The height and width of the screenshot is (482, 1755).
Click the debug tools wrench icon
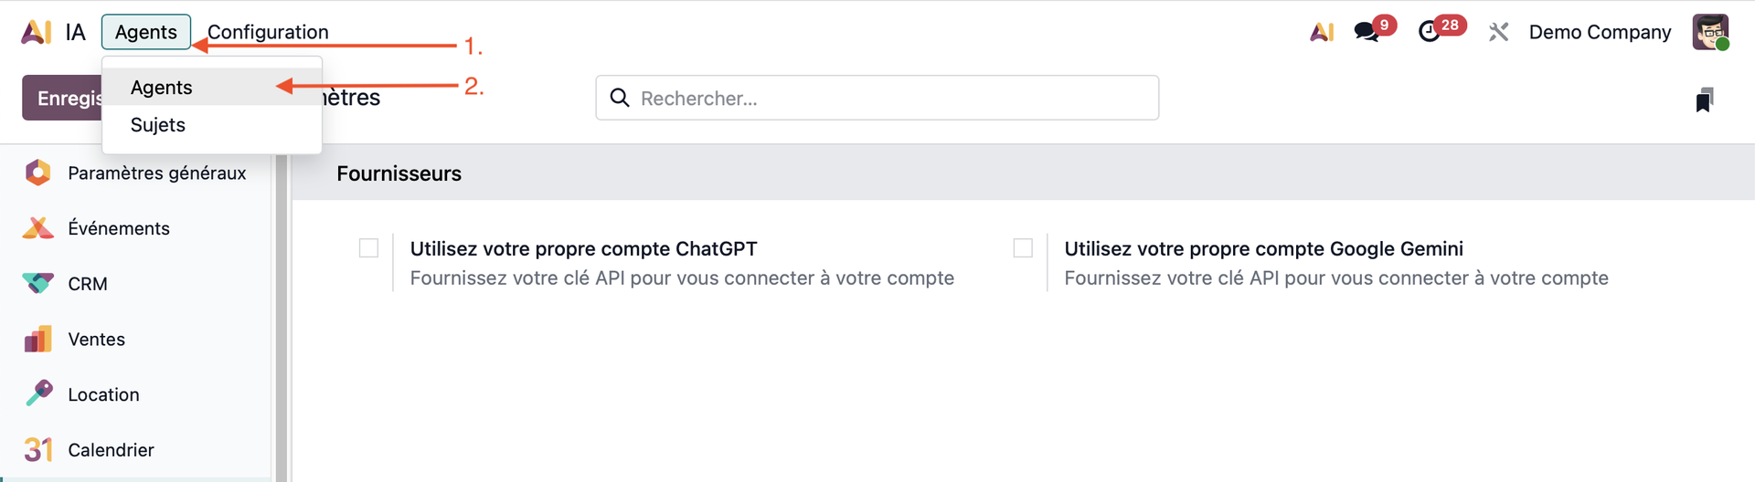[x=1497, y=32]
